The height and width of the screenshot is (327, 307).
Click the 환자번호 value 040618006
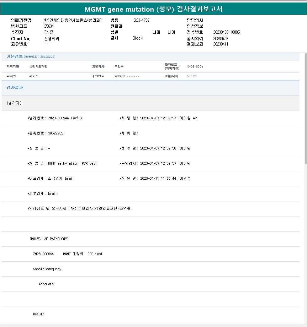(x=195, y=67)
